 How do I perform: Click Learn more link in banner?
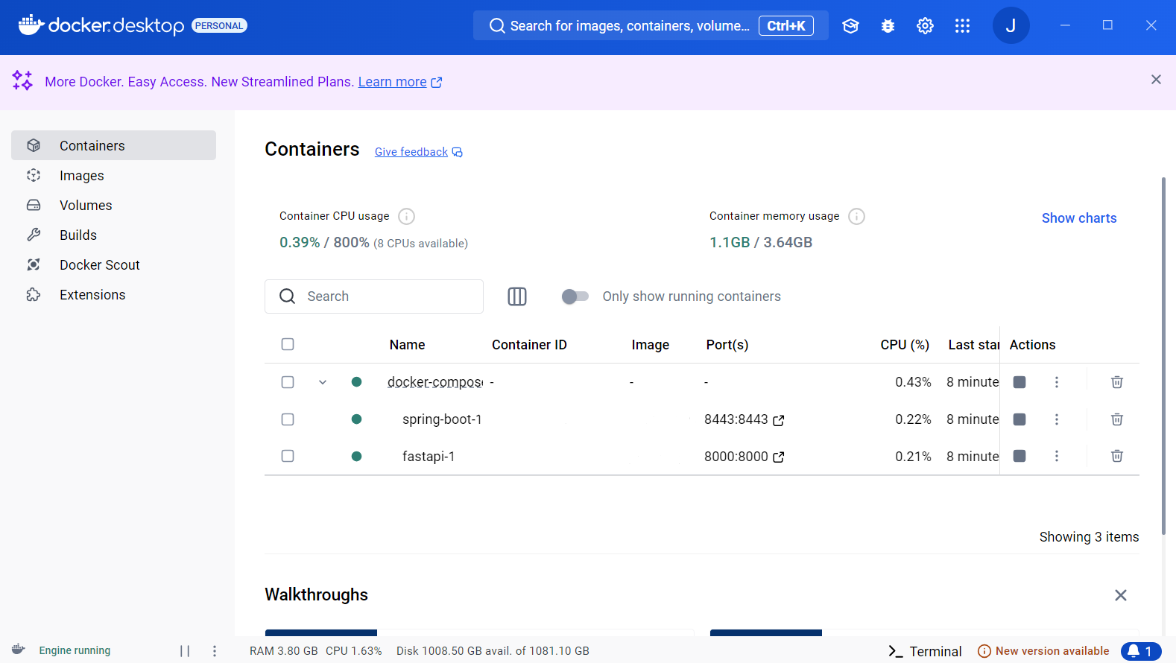(x=393, y=82)
